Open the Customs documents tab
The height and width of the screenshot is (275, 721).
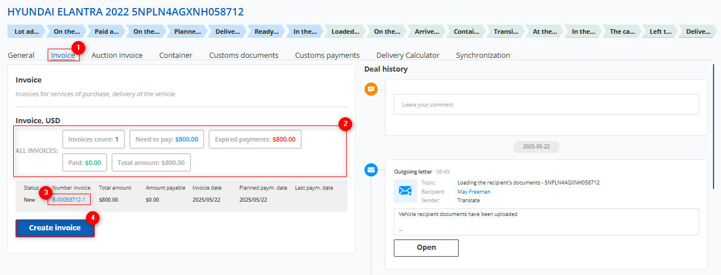244,56
